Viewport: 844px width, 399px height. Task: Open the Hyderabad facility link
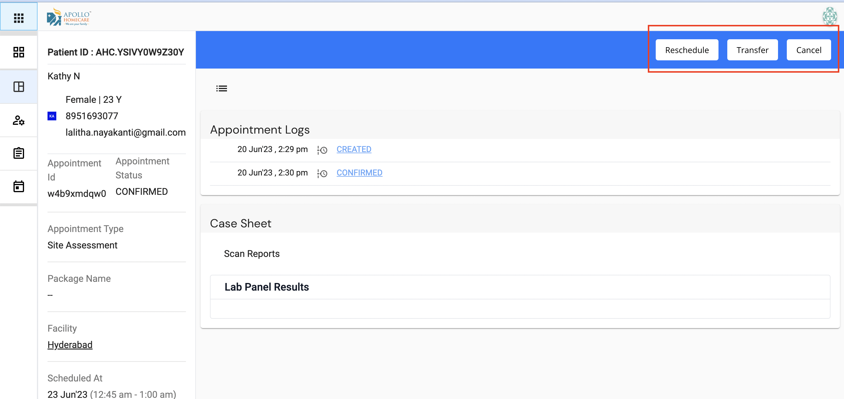tap(70, 345)
